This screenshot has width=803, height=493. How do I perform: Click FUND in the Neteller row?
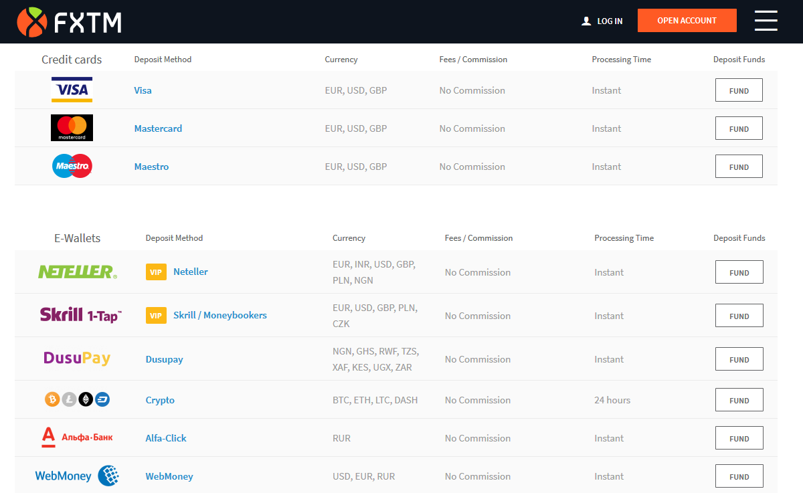tap(739, 272)
